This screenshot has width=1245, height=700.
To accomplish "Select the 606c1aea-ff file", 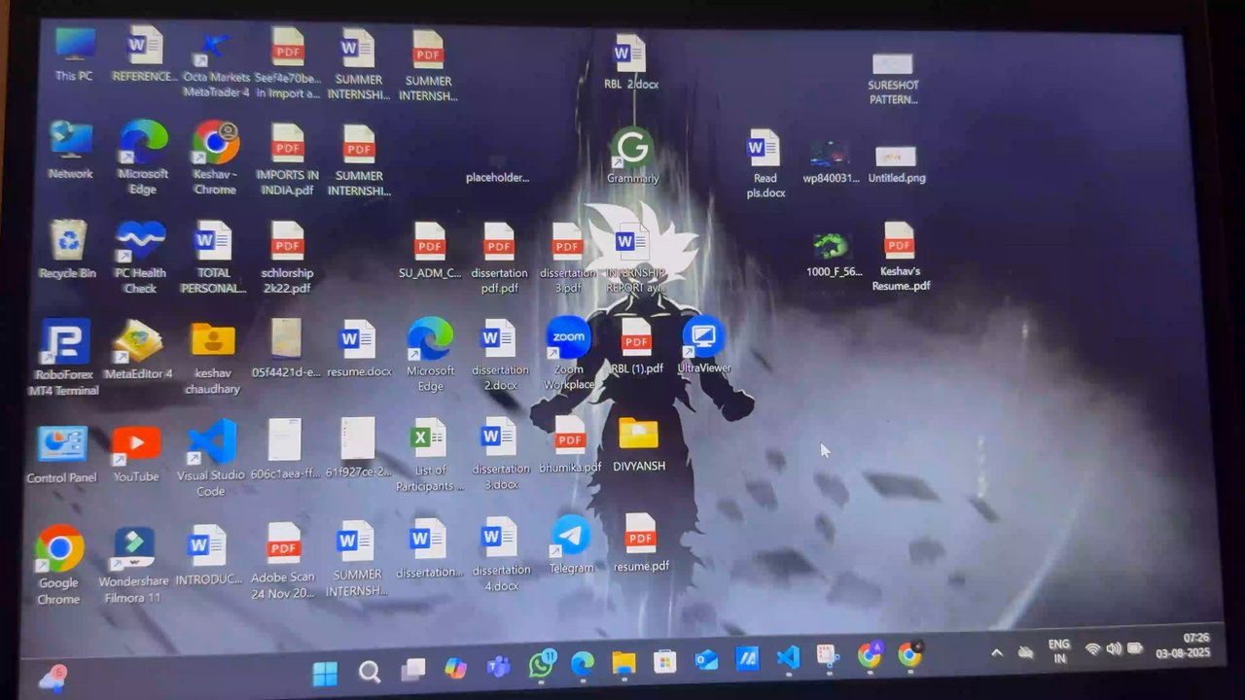I will point(285,449).
